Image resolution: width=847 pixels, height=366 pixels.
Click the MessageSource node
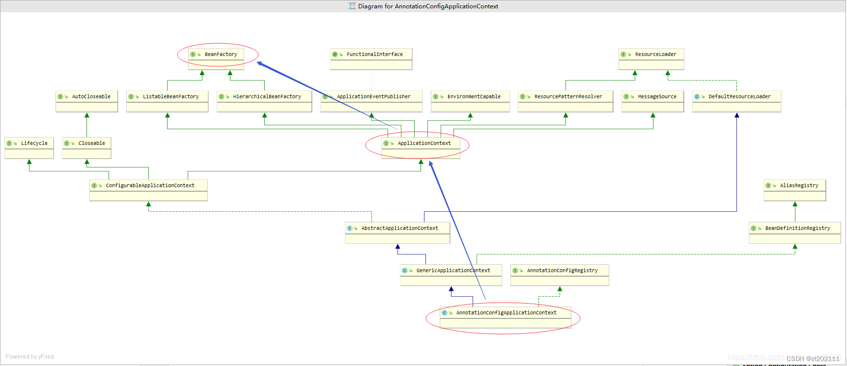click(653, 101)
